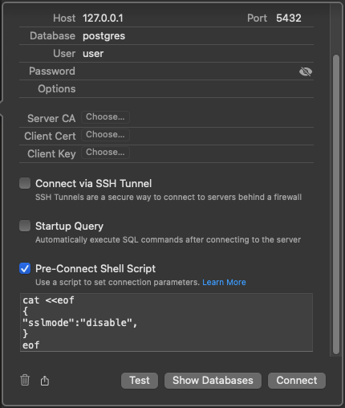The width and height of the screenshot is (345, 408).
Task: Click inside the shell script text area
Action: point(166,322)
